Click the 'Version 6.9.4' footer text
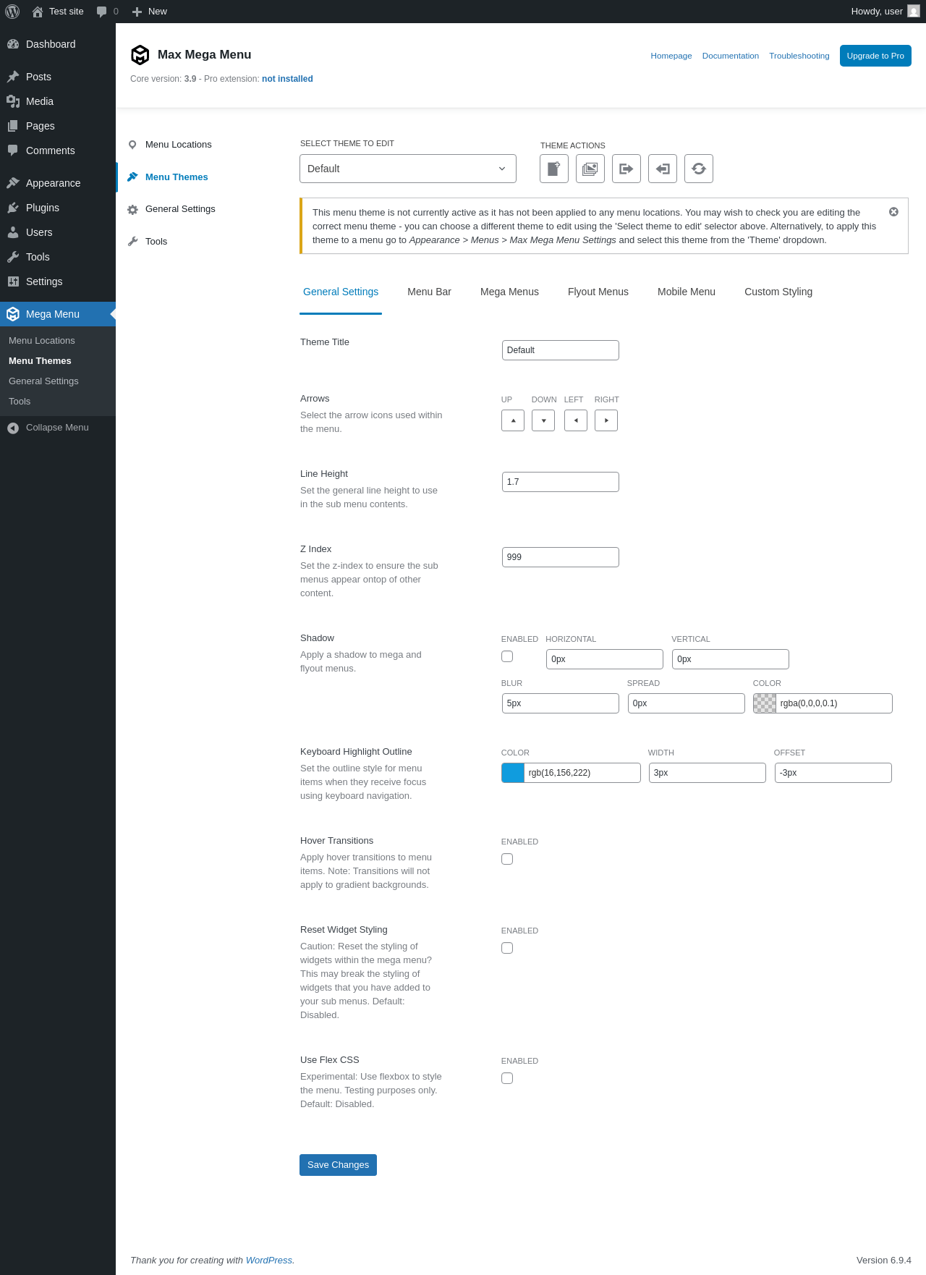 (884, 1260)
